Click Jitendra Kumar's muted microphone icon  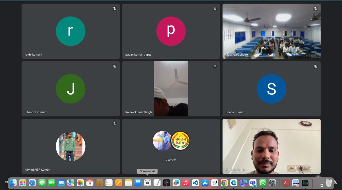115,66
